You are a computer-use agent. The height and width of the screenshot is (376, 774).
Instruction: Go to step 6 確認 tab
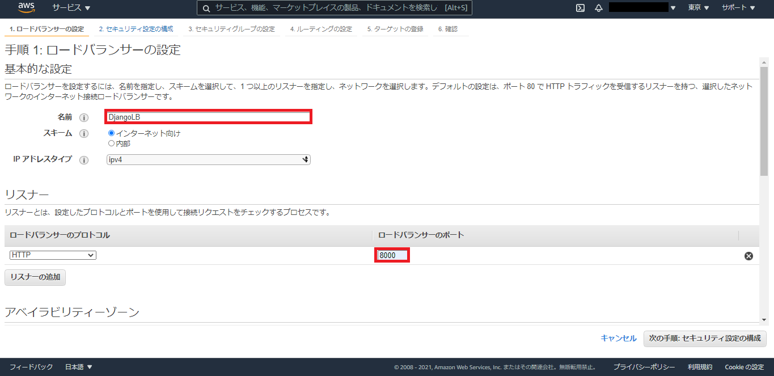(448, 29)
